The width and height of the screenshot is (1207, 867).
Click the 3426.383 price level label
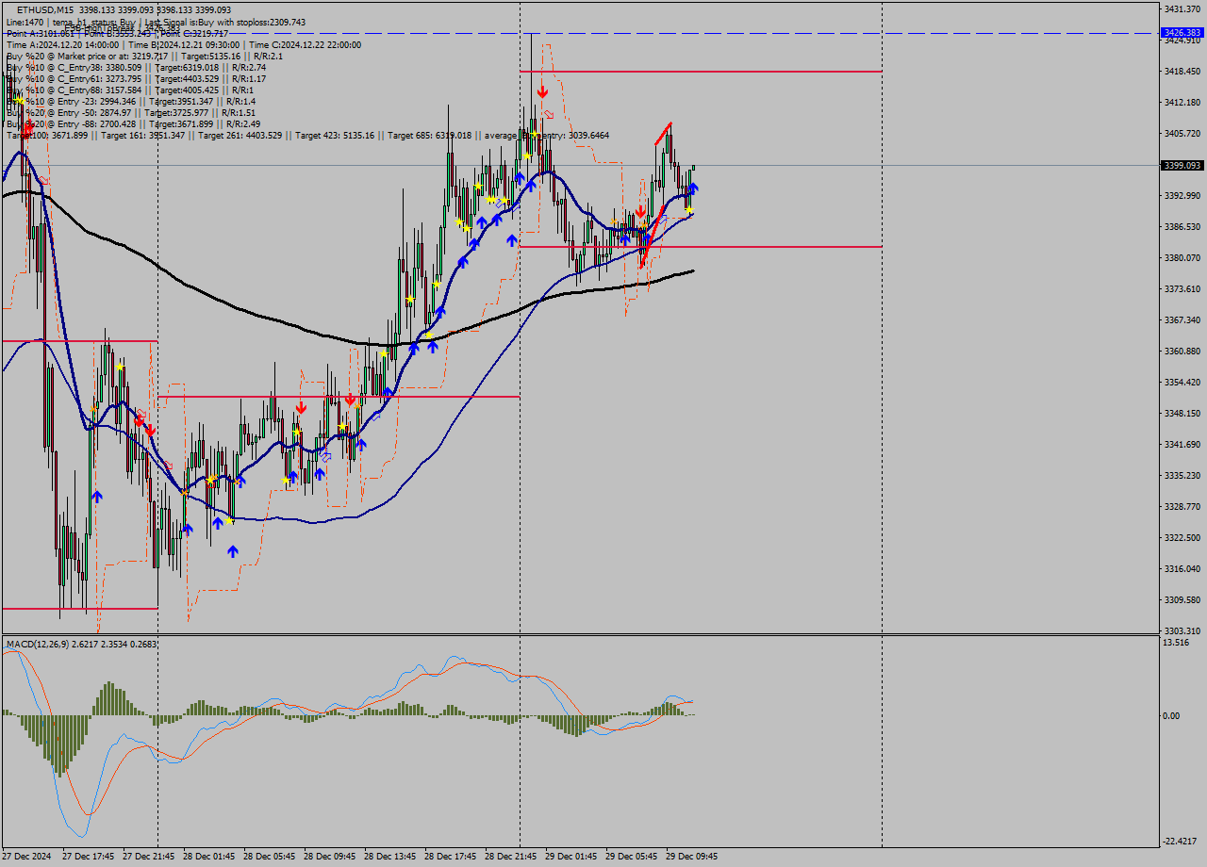pos(1182,32)
